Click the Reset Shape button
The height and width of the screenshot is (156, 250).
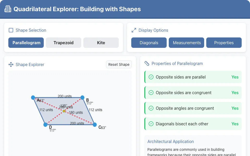[x=119, y=64]
